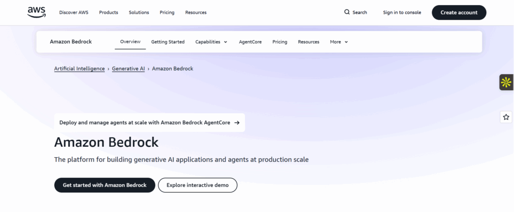The image size is (514, 212).
Task: Click the AWS logo
Action: point(36,13)
